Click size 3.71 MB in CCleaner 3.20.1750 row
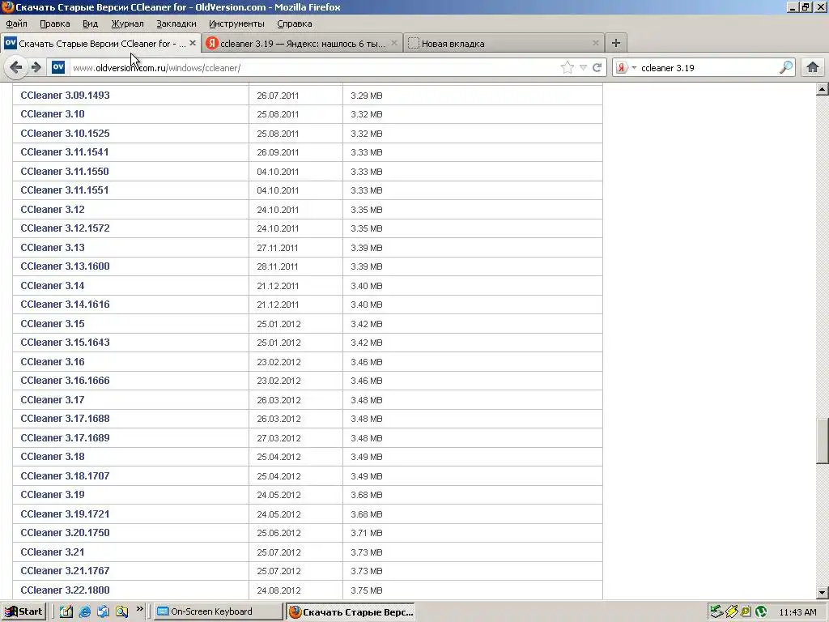829x622 pixels. tap(367, 533)
